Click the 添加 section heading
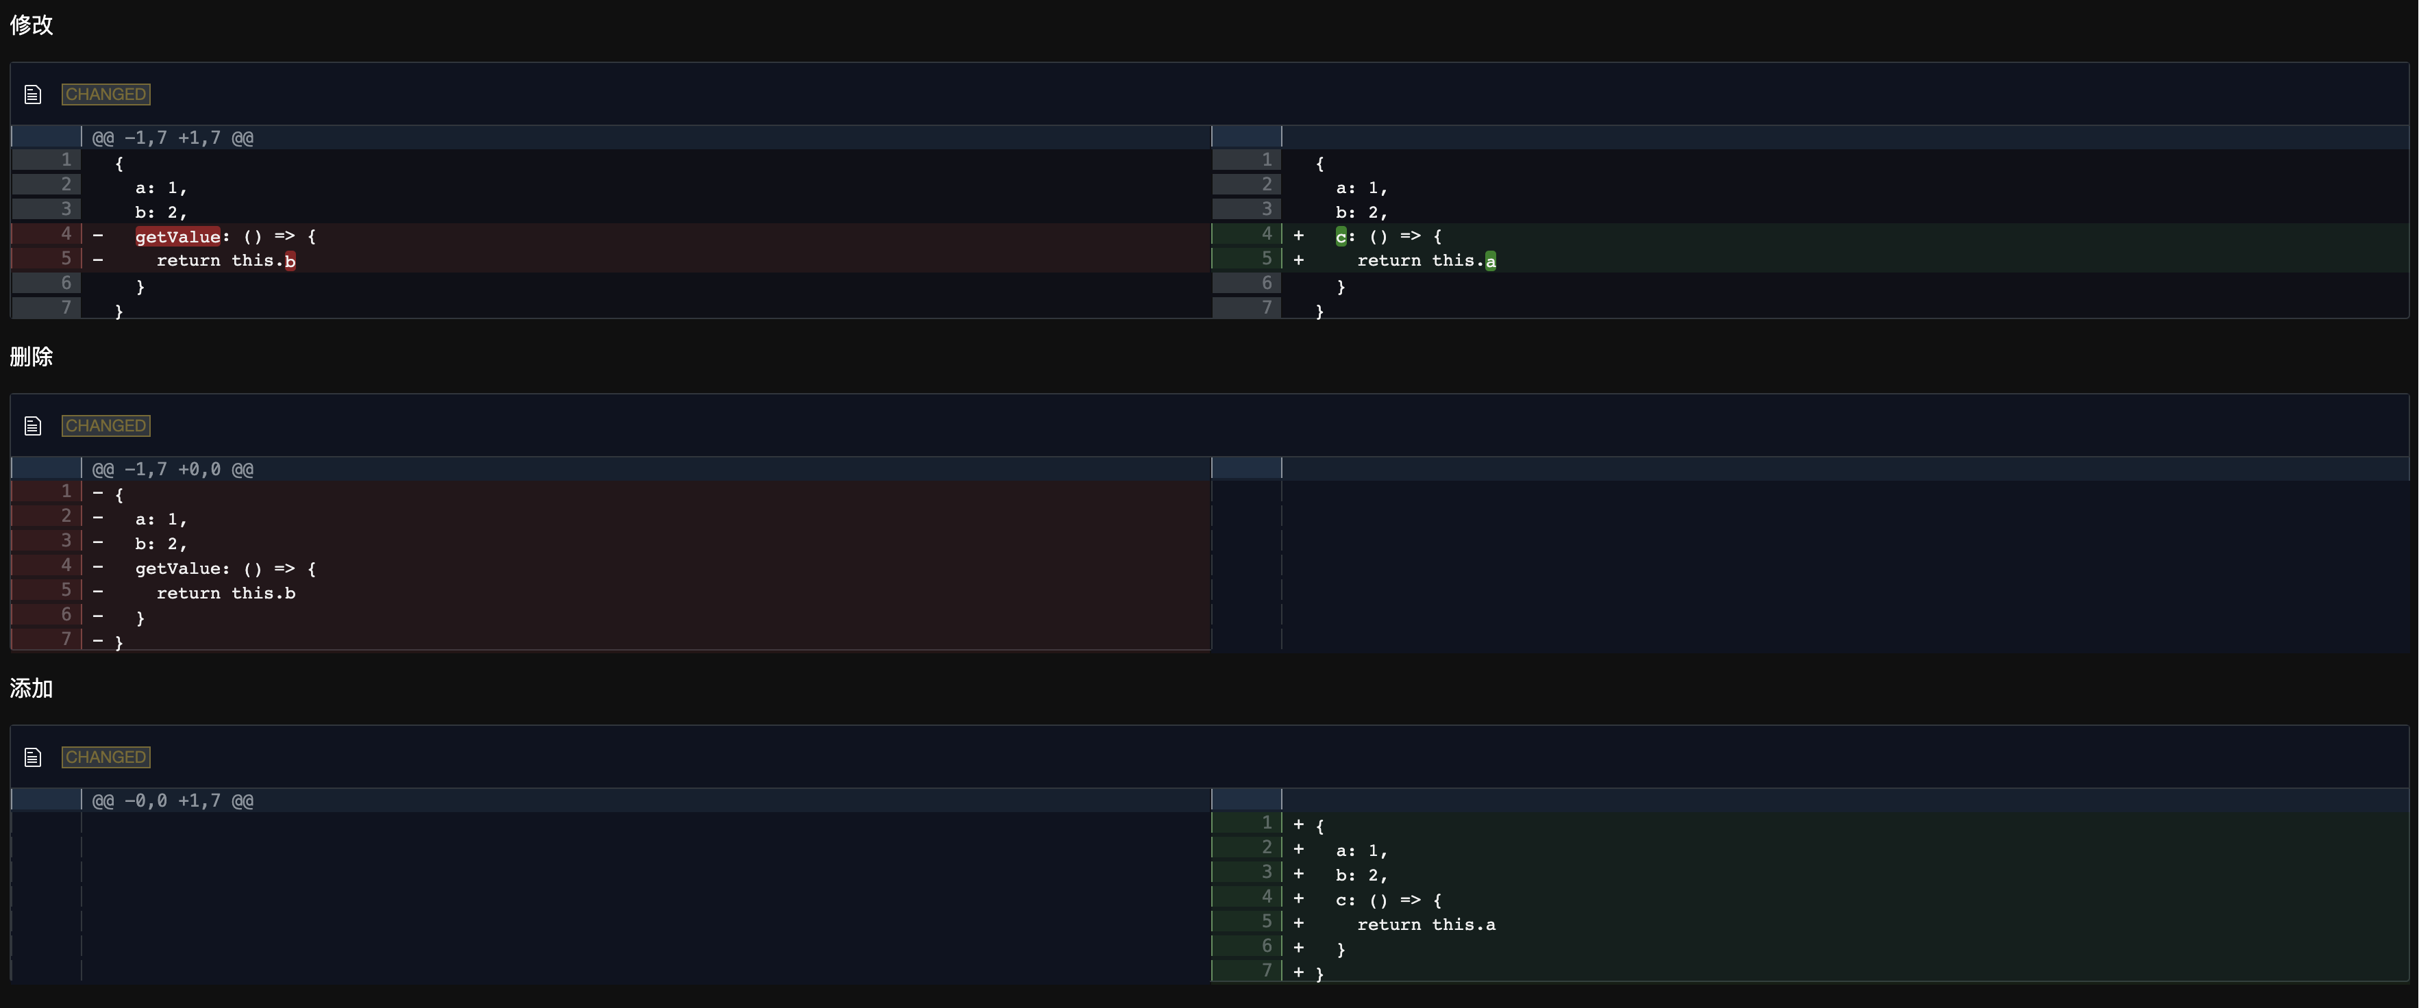Viewport: 2419px width, 1008px height. (31, 688)
